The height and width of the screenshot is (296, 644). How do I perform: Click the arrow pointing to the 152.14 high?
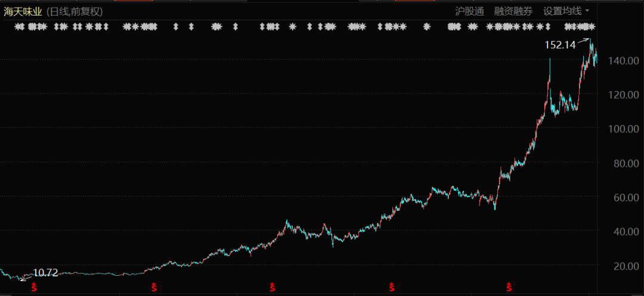(x=583, y=42)
